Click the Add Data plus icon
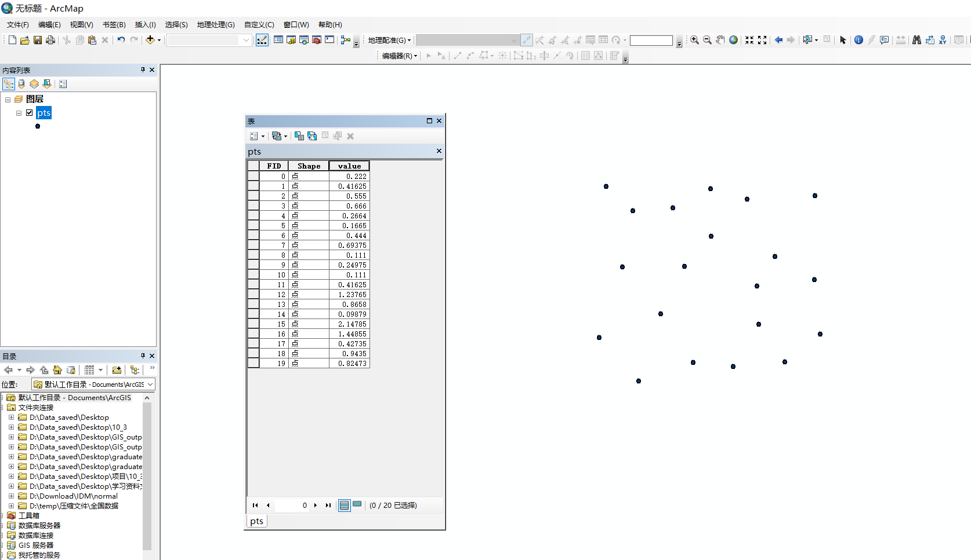Screen dimensions: 971x560 tap(150, 40)
